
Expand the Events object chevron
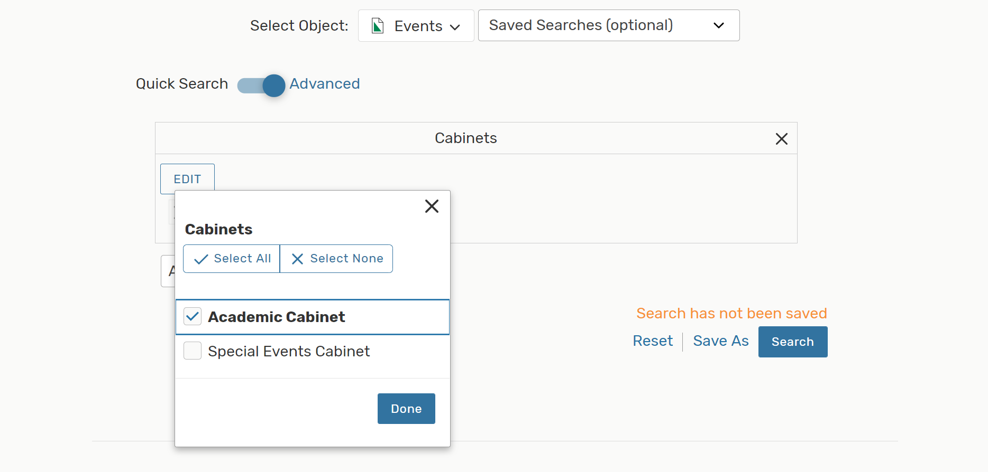pyautogui.click(x=455, y=27)
